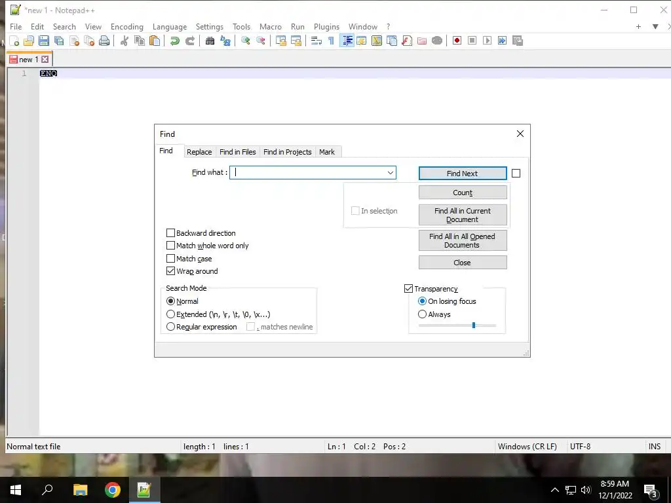Open the Plugins menu
Screen dimensions: 671x503
pos(326,26)
